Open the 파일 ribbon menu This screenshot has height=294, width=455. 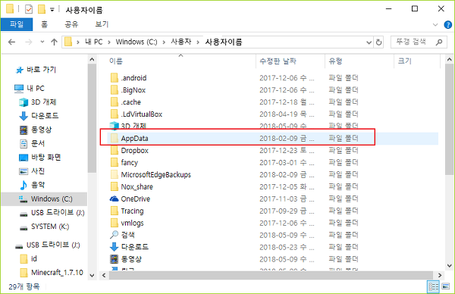click(17, 24)
